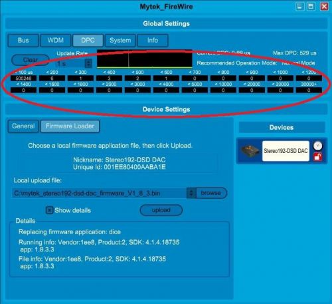Click the < 400 bucket value 3
Viewport: 332px width, 304px height.
point(109,78)
